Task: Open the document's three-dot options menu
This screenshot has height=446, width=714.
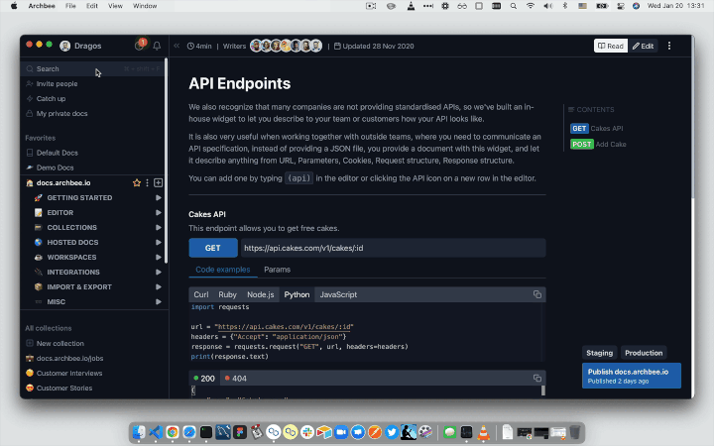Action: coord(669,46)
